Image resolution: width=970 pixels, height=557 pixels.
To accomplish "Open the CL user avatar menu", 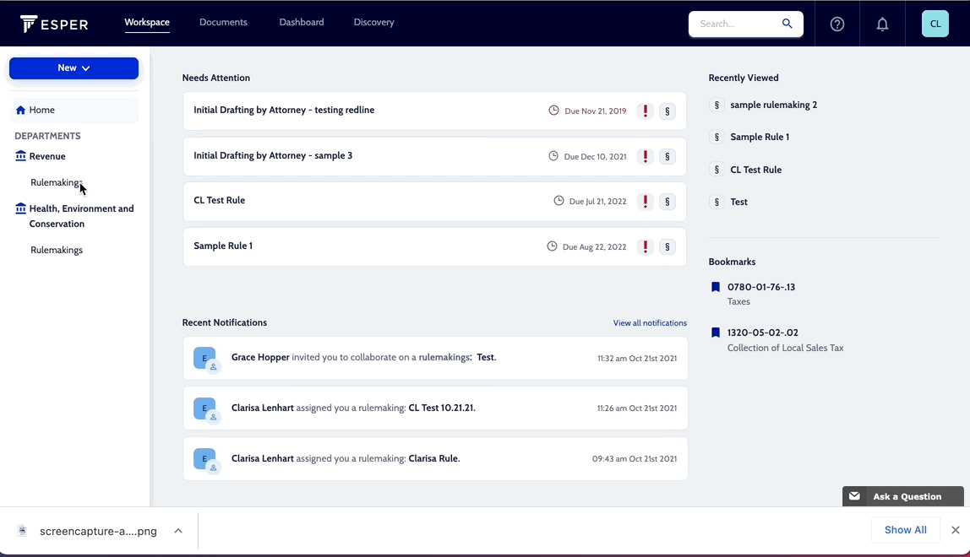I will coord(935,24).
